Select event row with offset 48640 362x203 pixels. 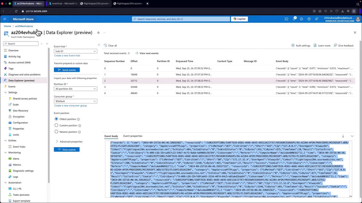click(x=229, y=93)
